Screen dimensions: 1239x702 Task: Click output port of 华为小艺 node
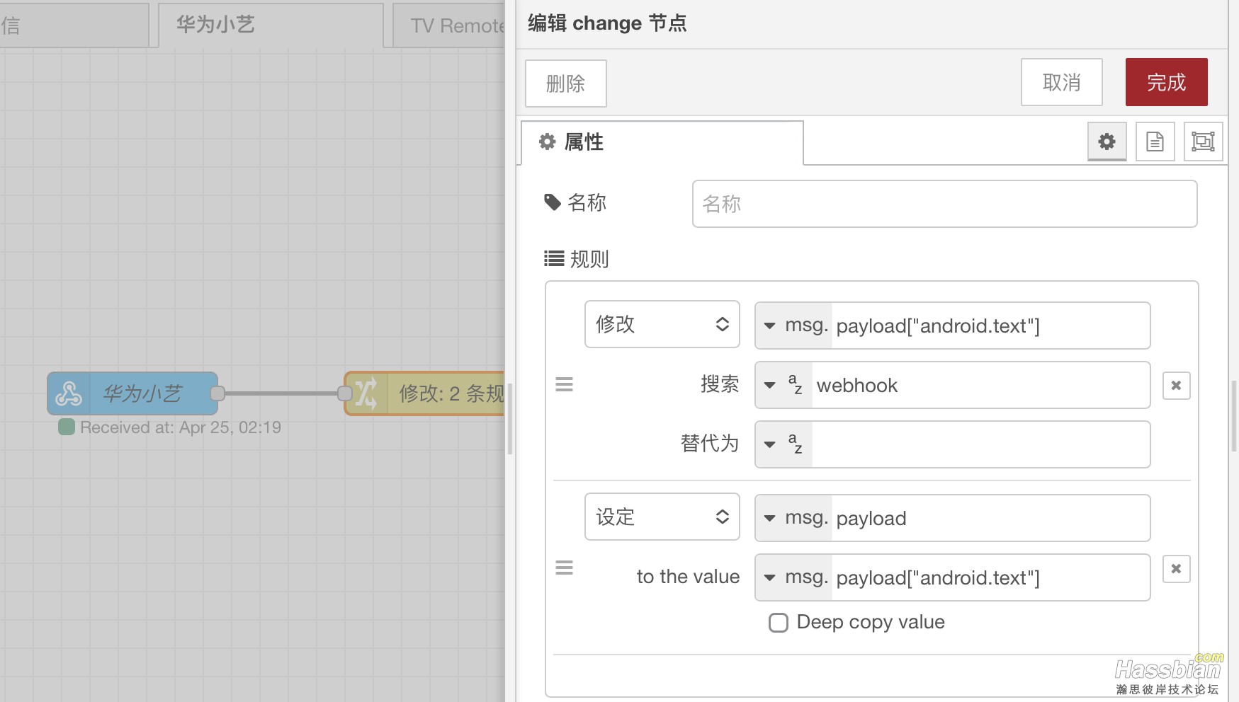(217, 393)
